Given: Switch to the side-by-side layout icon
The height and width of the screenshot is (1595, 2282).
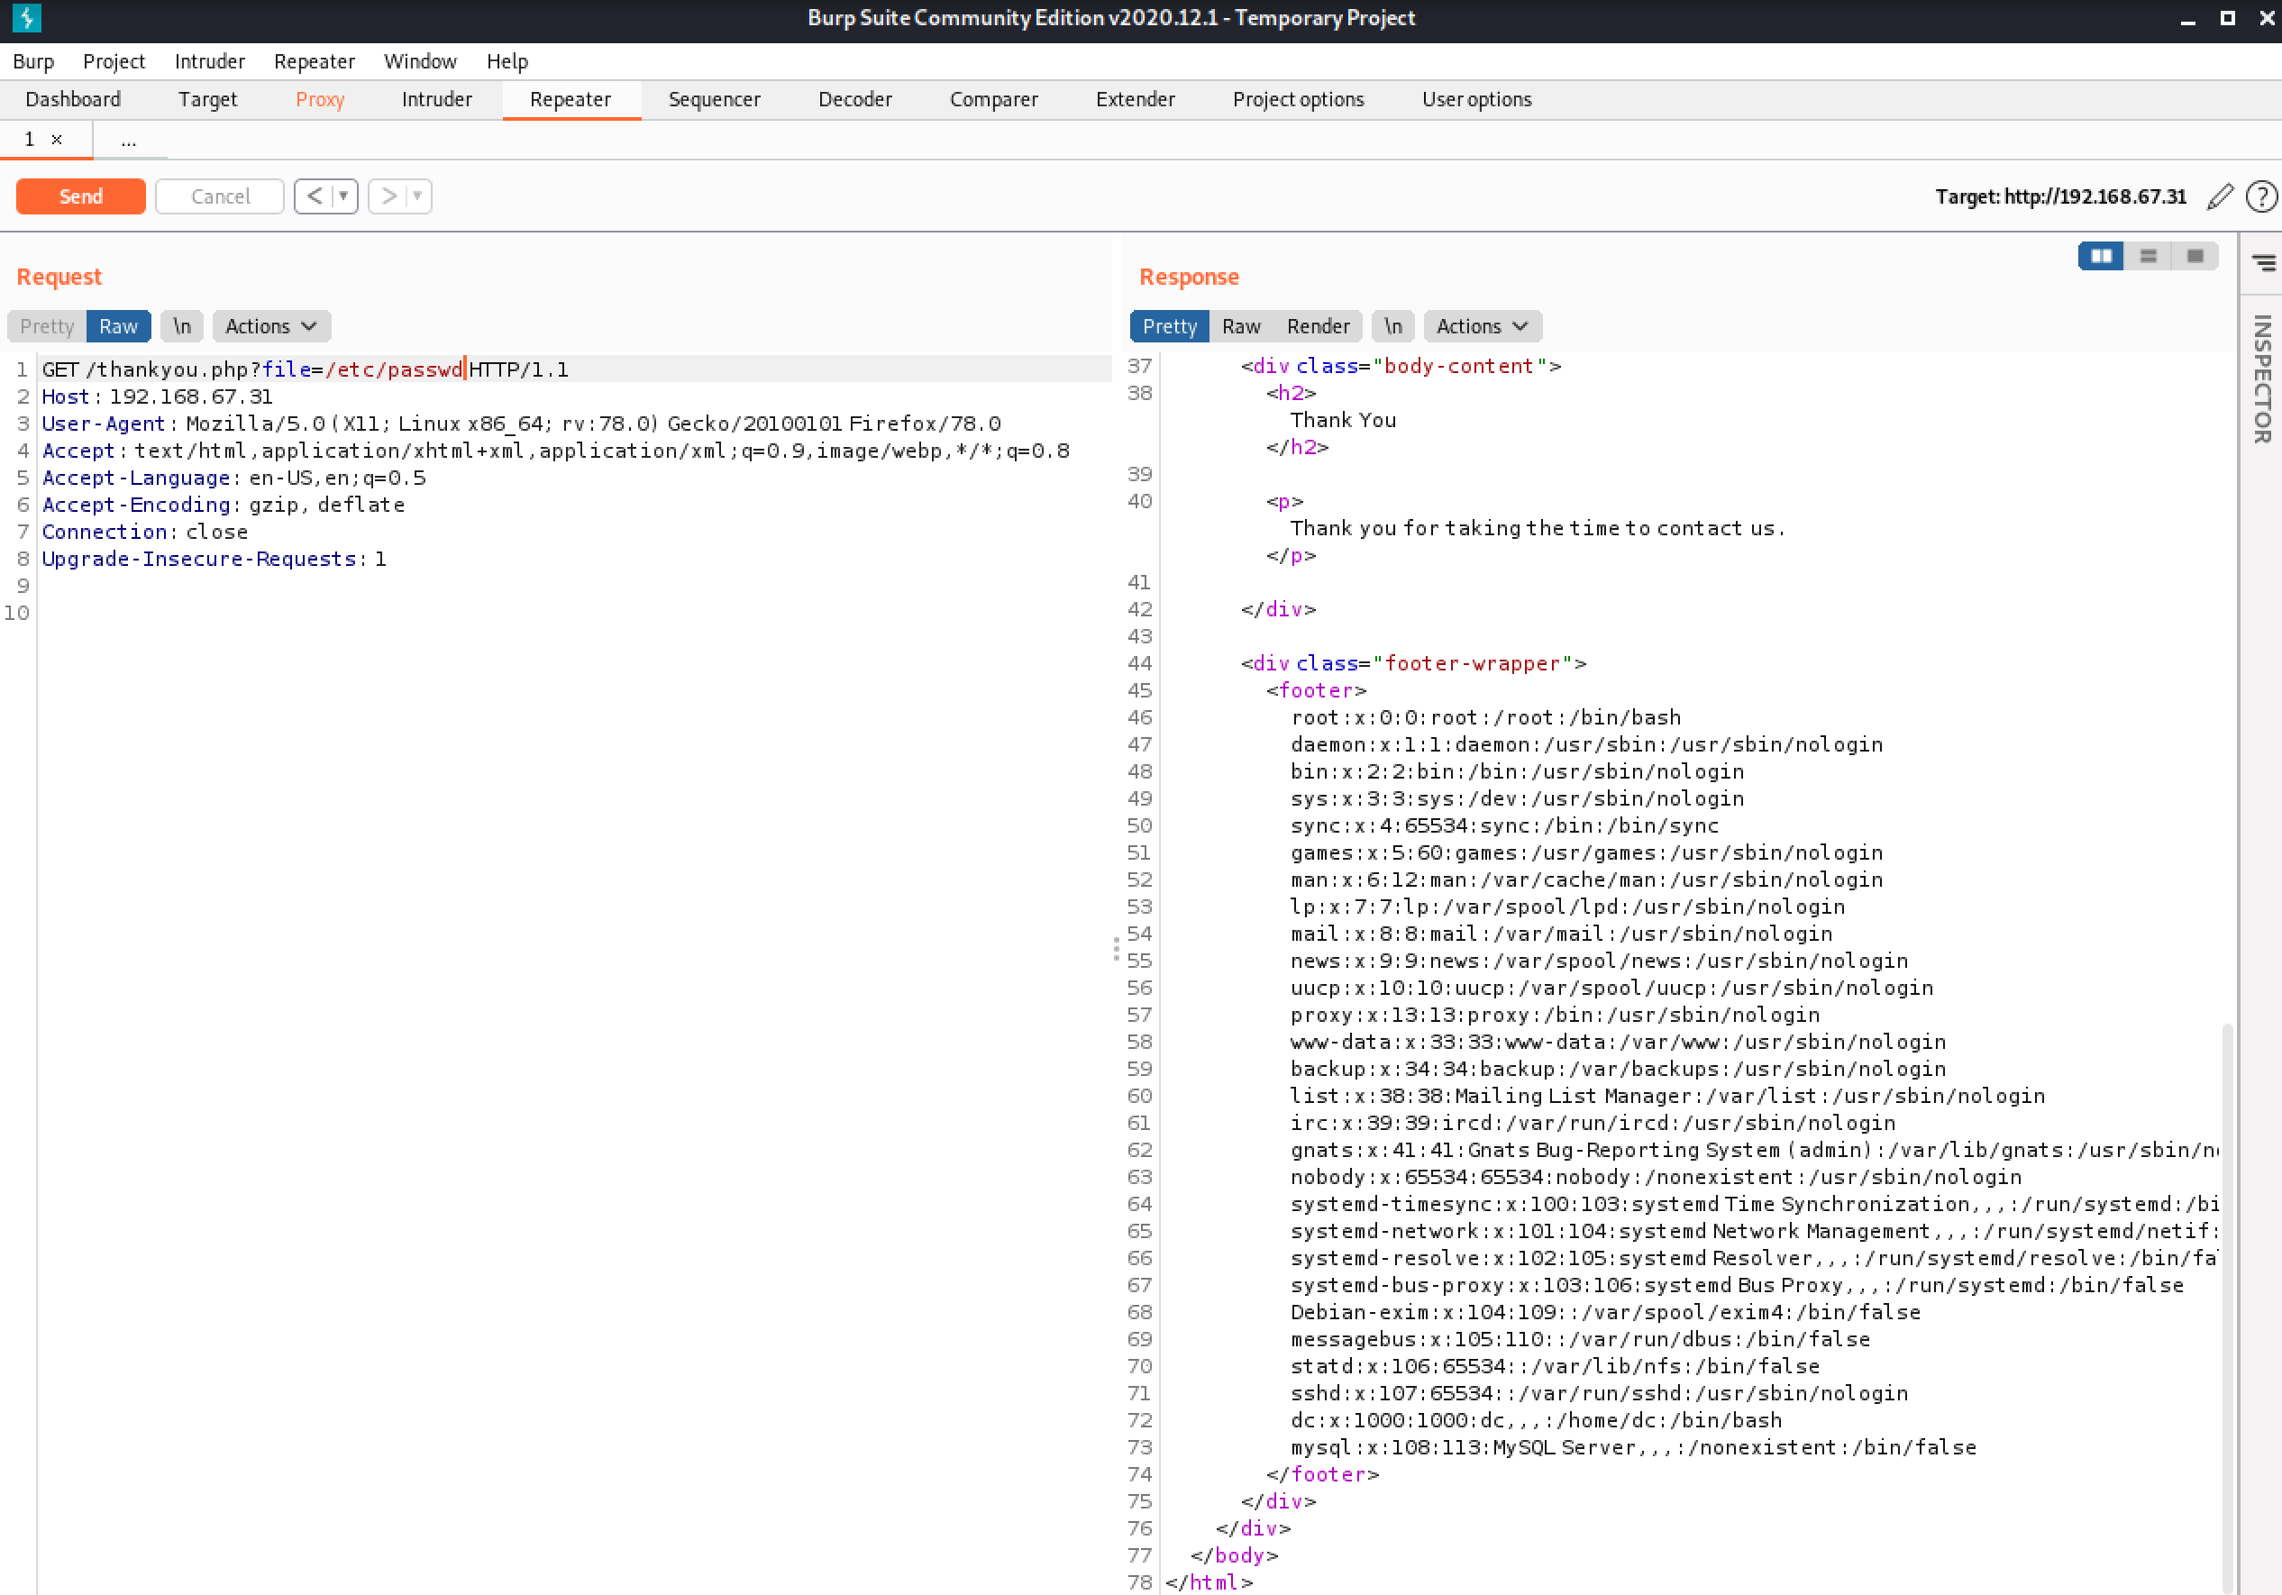Looking at the screenshot, I should [2100, 257].
